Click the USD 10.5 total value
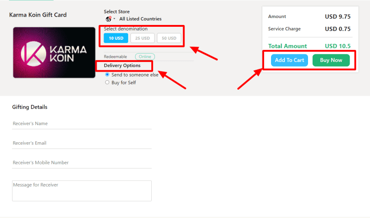 coord(338,46)
